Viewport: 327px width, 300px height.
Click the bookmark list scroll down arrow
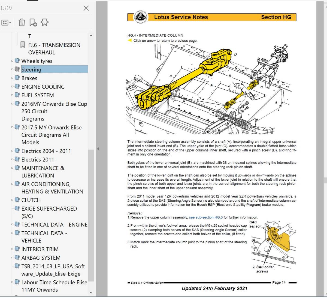coord(91,293)
